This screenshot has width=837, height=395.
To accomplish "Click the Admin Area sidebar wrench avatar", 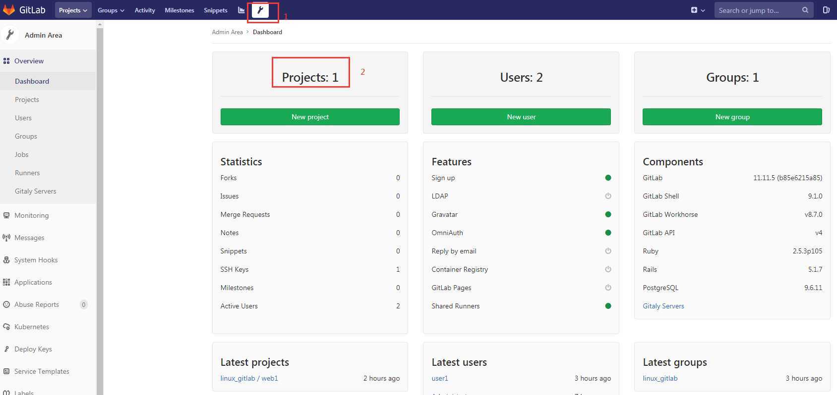I will pyautogui.click(x=9, y=35).
